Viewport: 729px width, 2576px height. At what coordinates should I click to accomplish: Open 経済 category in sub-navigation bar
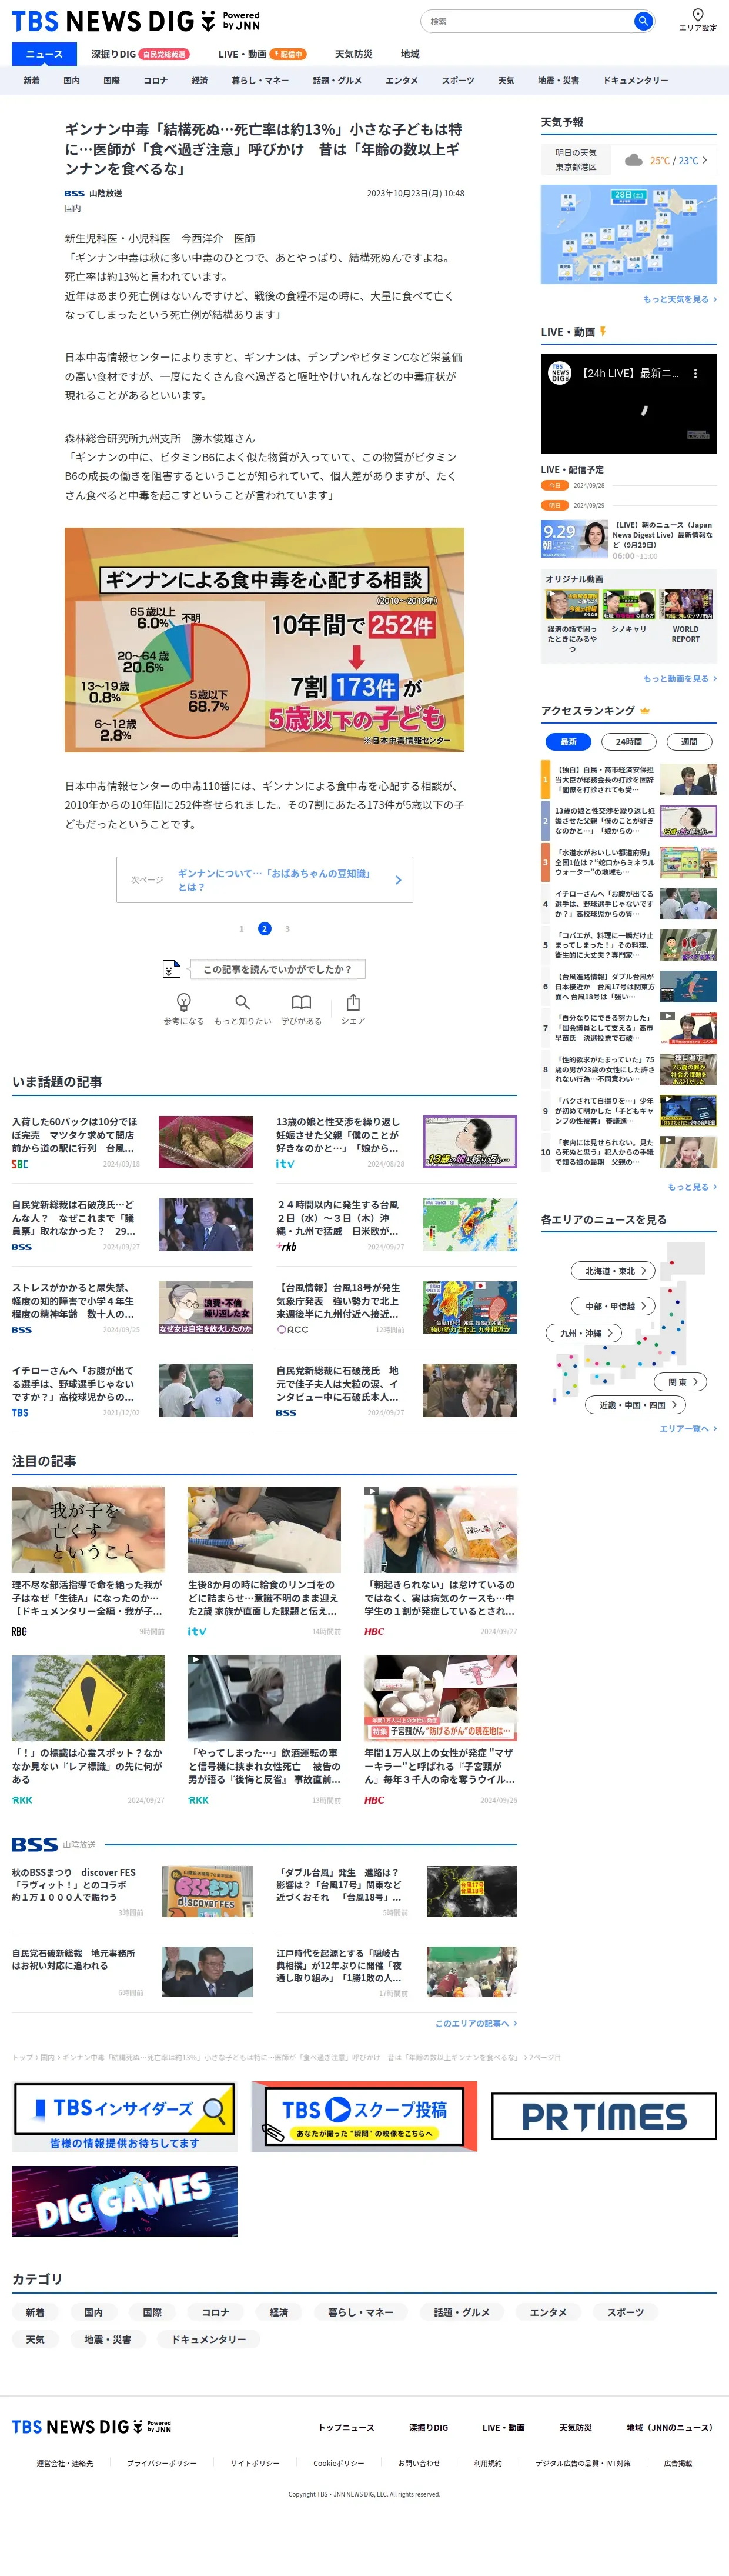tap(200, 80)
